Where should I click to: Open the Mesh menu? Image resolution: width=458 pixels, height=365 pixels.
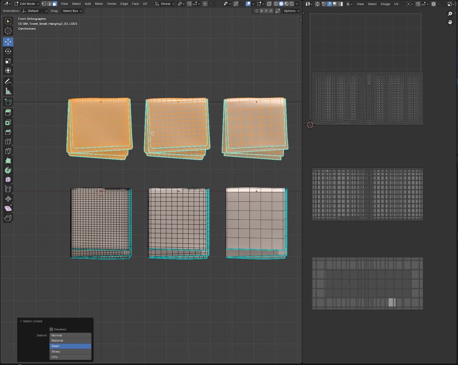tap(99, 4)
